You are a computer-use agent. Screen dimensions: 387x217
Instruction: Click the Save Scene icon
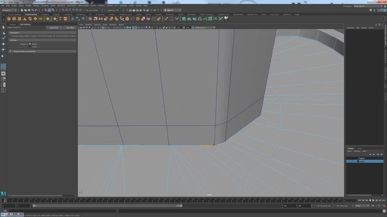[29, 10]
